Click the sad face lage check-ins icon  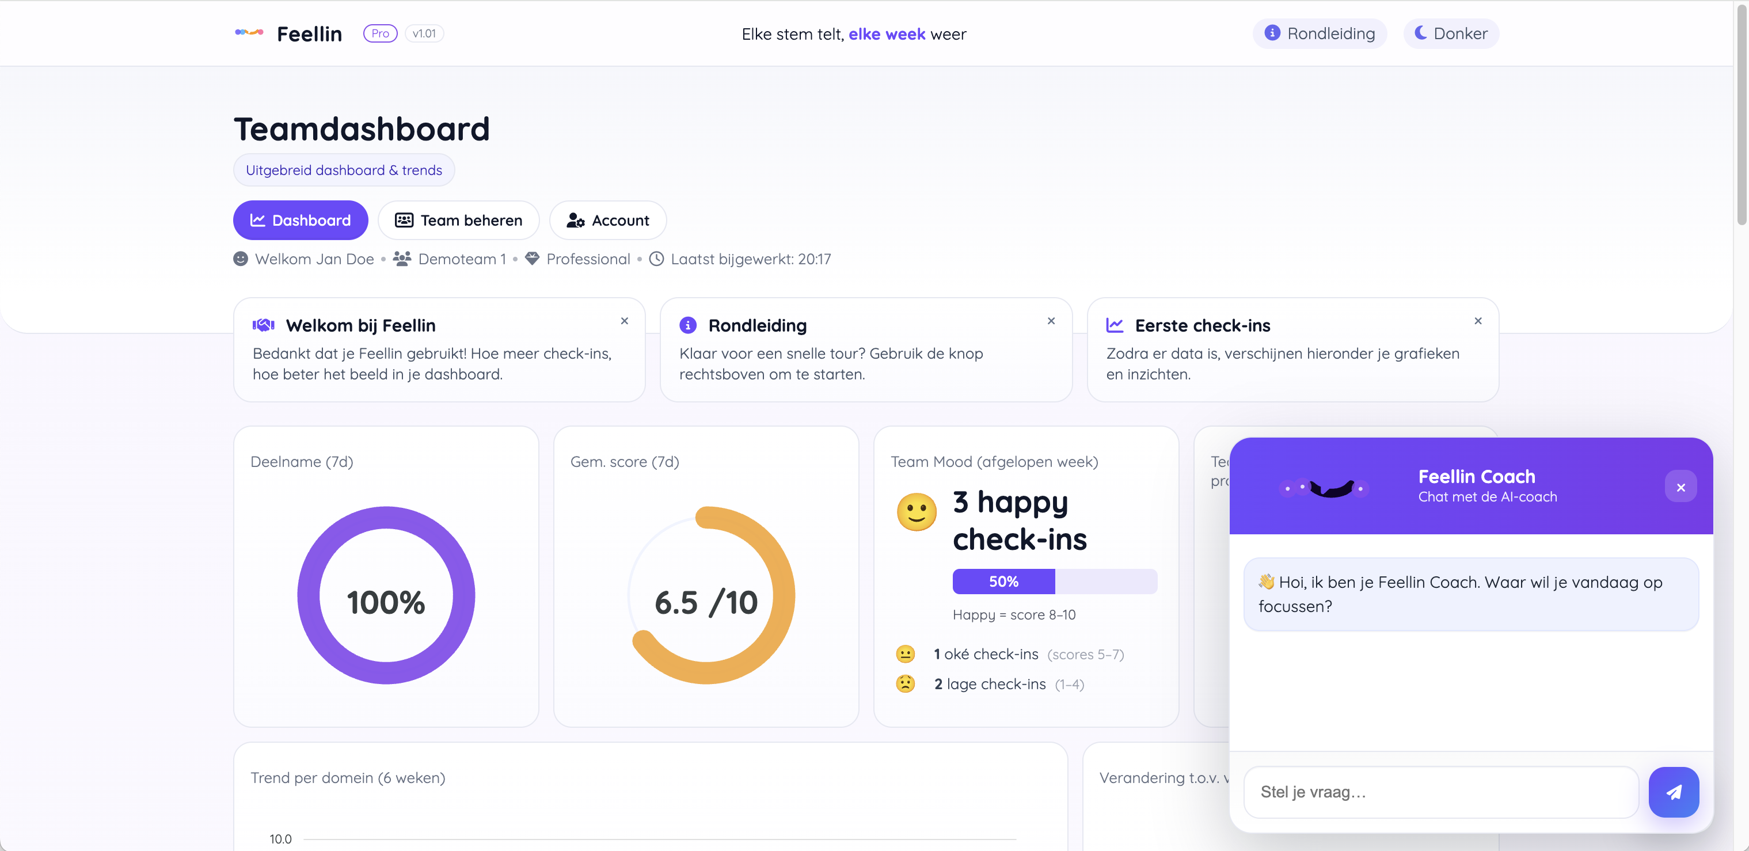point(905,683)
